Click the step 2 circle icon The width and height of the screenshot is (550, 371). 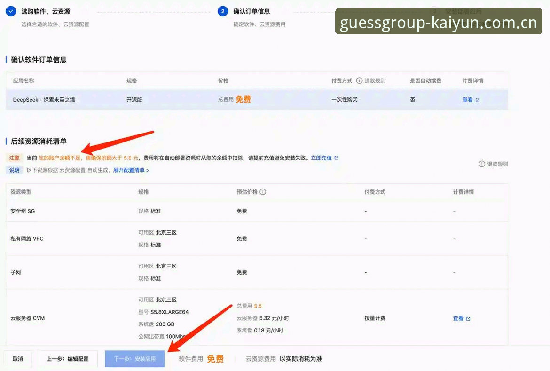(x=223, y=11)
